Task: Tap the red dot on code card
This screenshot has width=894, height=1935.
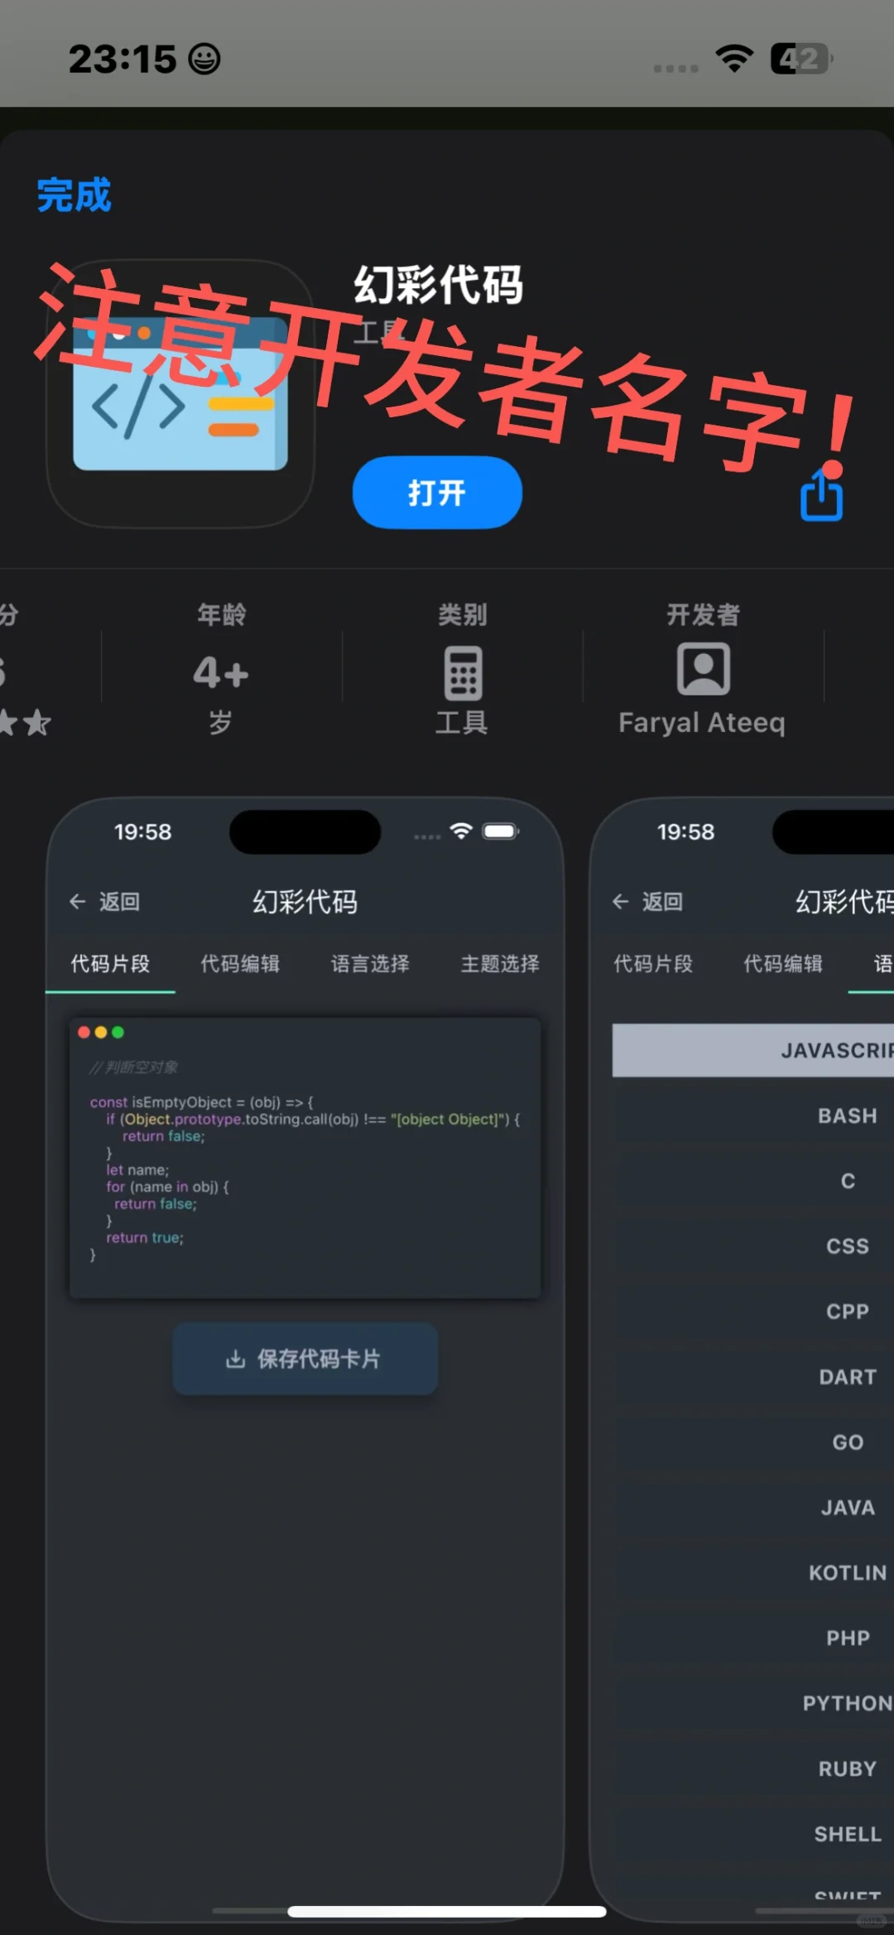Action: (84, 1032)
